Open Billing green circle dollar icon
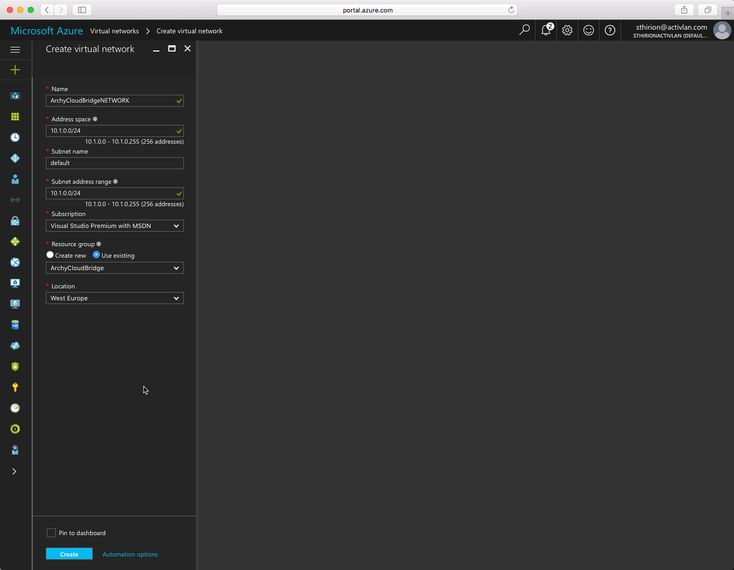 pos(15,429)
